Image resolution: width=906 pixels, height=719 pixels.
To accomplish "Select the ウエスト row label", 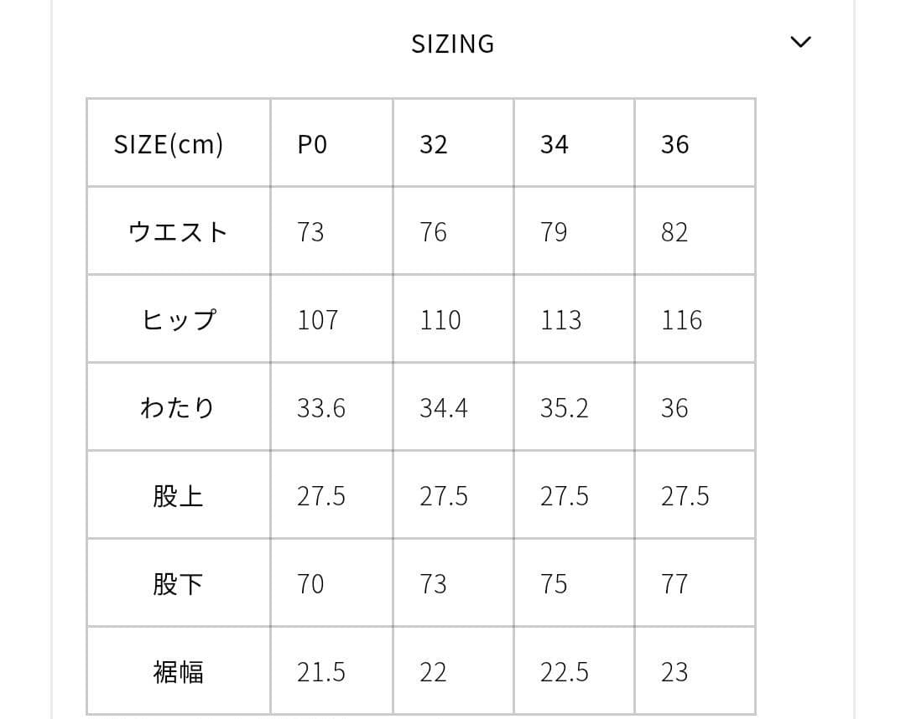I will tap(178, 232).
